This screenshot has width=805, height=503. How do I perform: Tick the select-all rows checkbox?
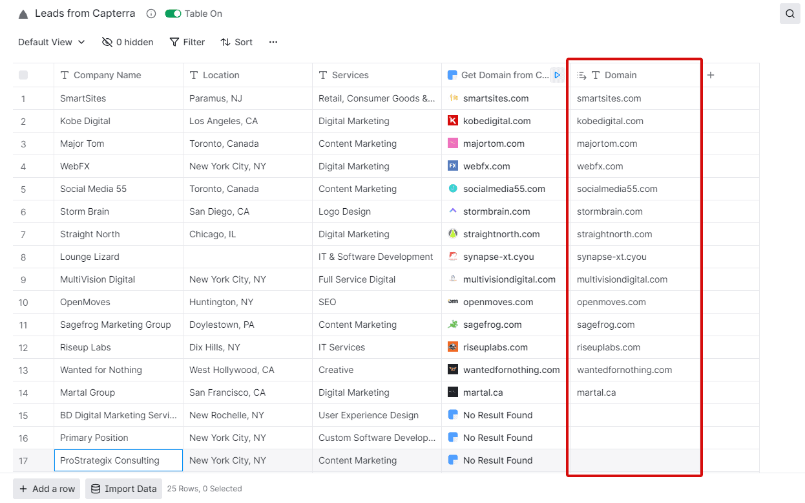23,75
